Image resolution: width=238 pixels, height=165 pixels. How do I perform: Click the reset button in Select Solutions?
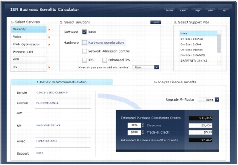(156, 22)
